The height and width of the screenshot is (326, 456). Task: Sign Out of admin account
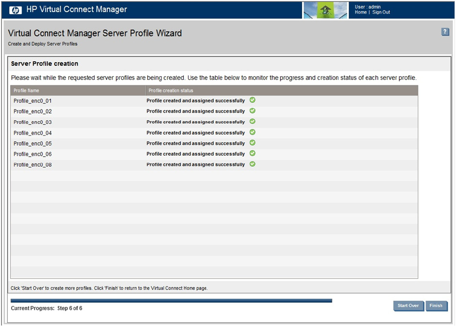pyautogui.click(x=381, y=13)
